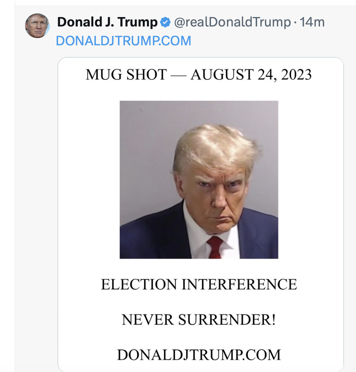The image size is (356, 372).
Task: Click the MUG SHOT — AUGUST 24, 2023 heading
Action: (199, 74)
